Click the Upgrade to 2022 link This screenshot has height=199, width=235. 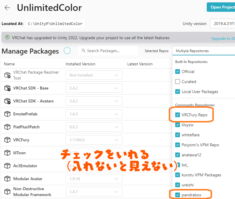(x=223, y=39)
